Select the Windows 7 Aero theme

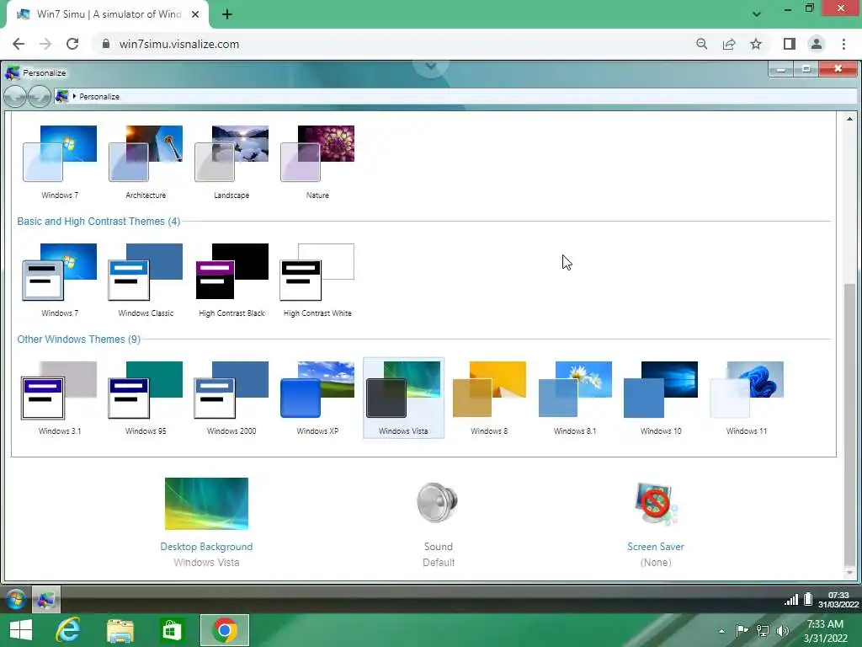(x=60, y=162)
